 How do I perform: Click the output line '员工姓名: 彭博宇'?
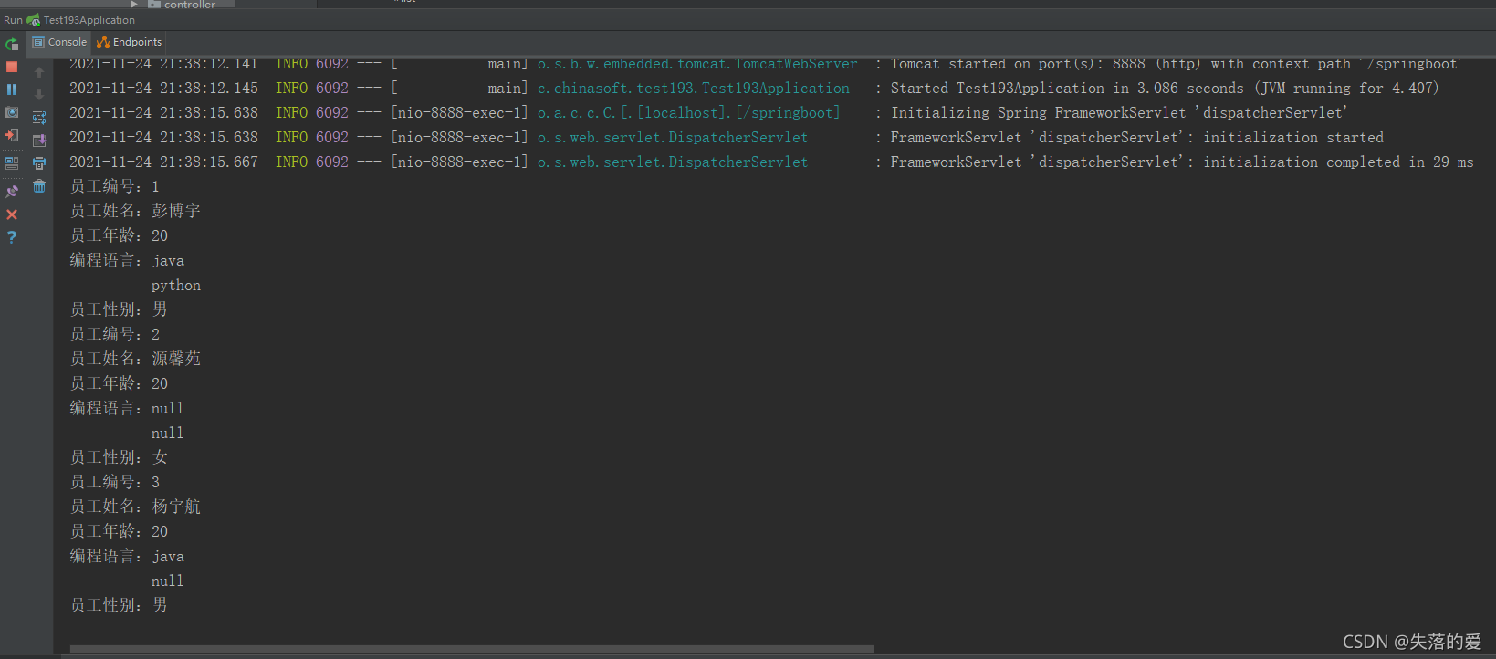click(x=135, y=211)
